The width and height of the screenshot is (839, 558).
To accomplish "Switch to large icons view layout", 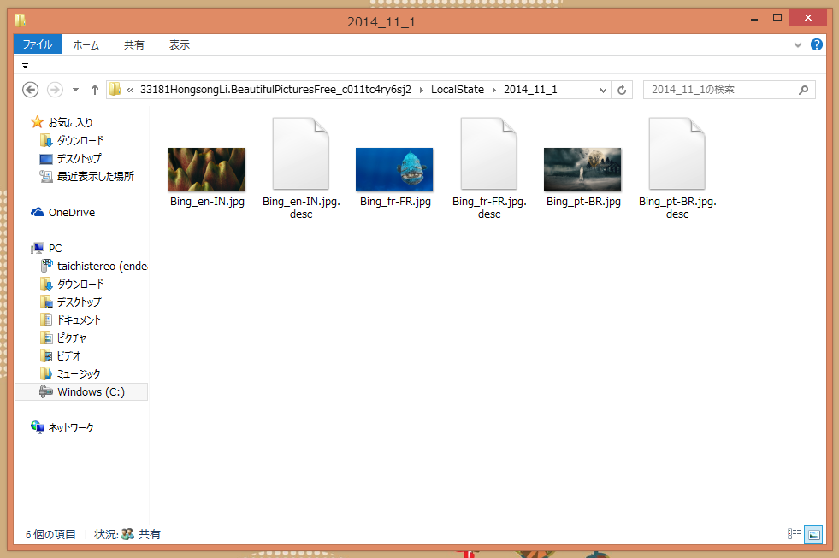I will (x=814, y=534).
